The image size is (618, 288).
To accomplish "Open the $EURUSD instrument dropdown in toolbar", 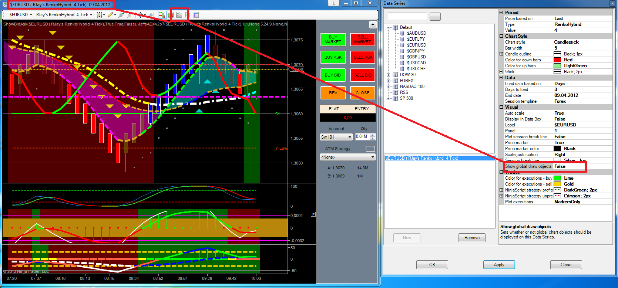I will 20,15.
